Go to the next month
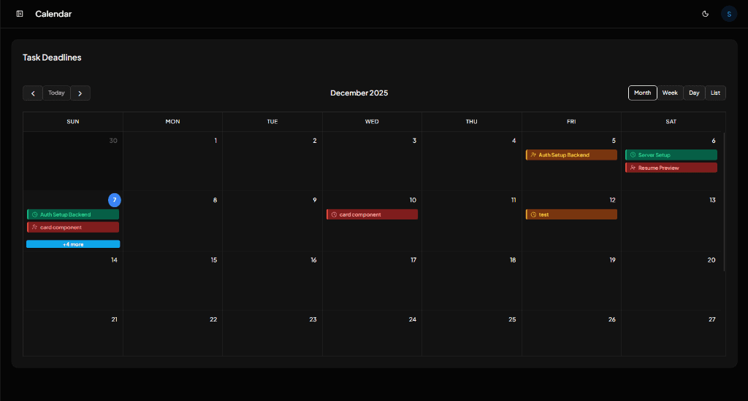The height and width of the screenshot is (401, 748). point(80,93)
